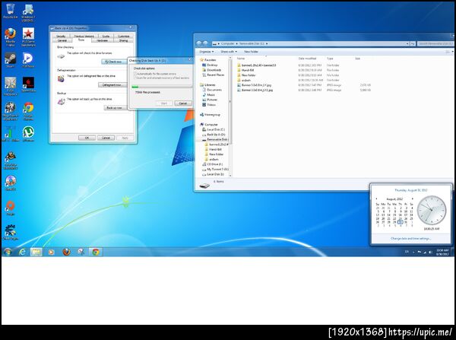Click the Defragmentation section icon
Viewport: 456px width, 340px height.
point(61,78)
